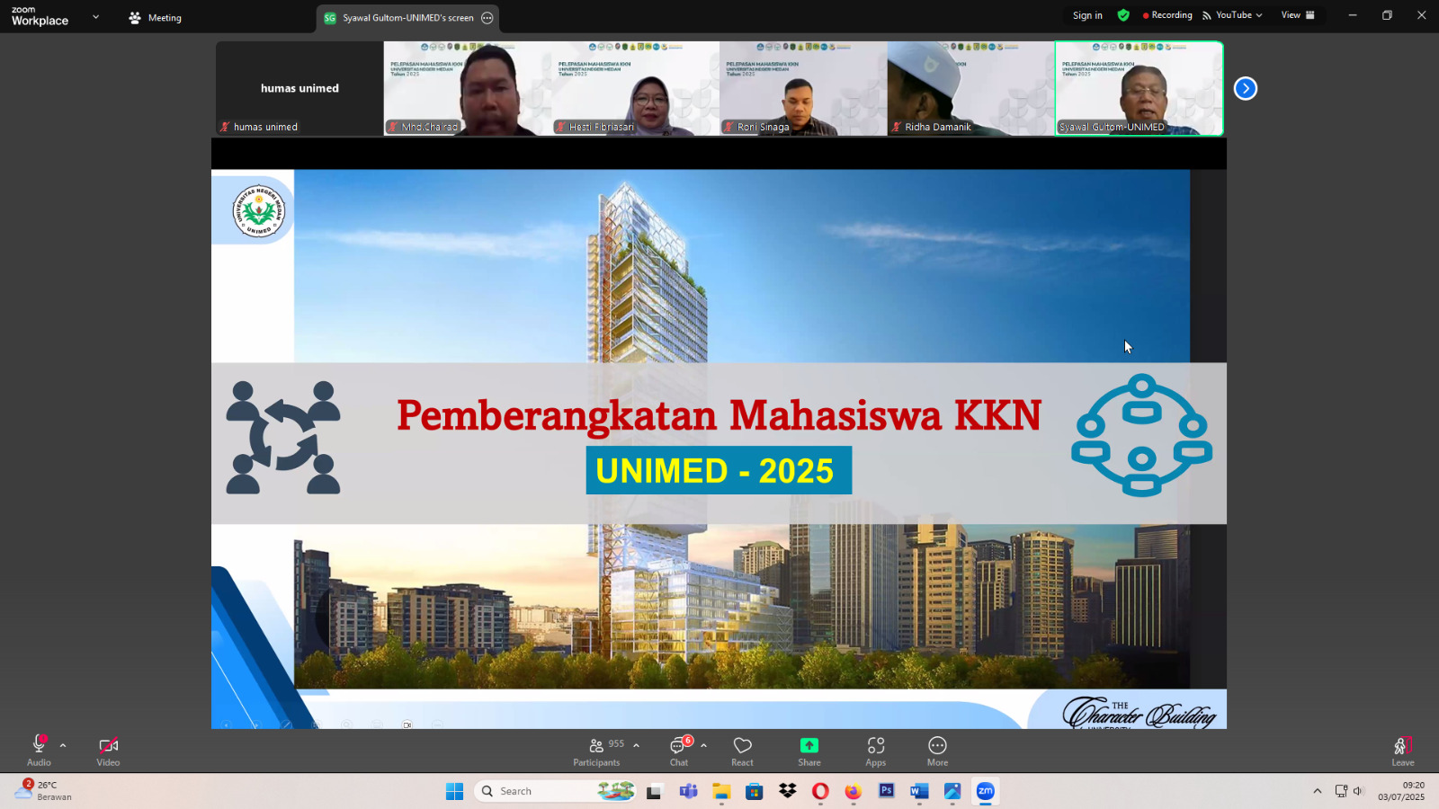Image resolution: width=1439 pixels, height=809 pixels.
Task: Open the Apps panel
Action: coord(875,751)
